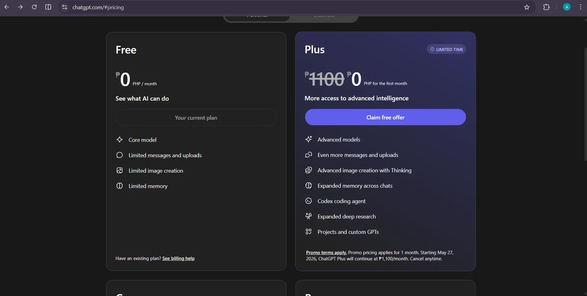Click the Even more messages icon

tap(308, 155)
